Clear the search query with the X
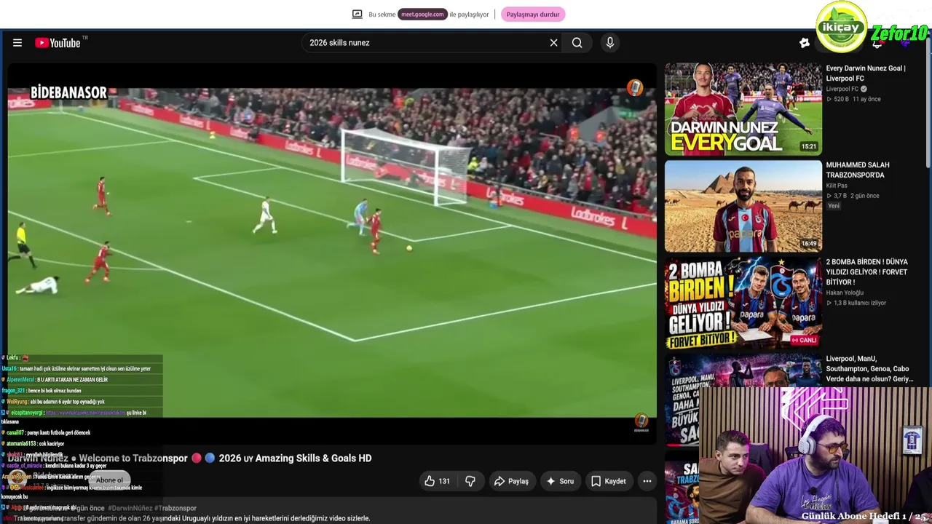 (x=553, y=43)
